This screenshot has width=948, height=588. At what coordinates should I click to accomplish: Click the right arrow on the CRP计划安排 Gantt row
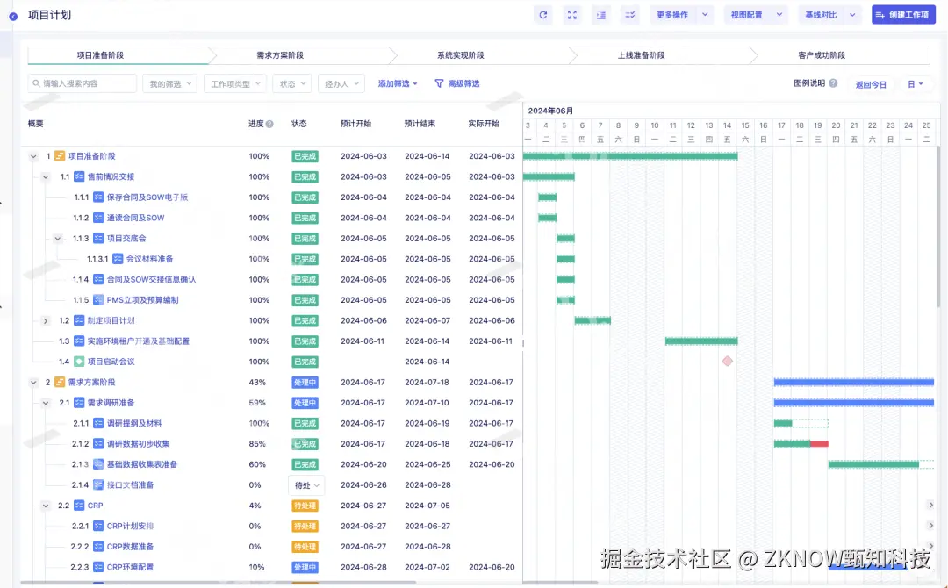pos(931,526)
